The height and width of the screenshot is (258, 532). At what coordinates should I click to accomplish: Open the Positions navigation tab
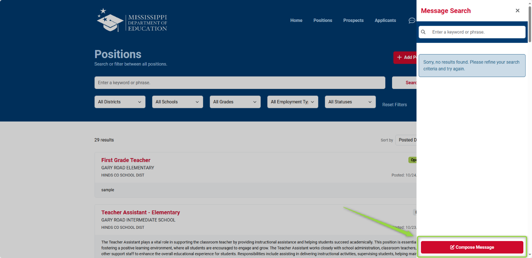(x=323, y=21)
